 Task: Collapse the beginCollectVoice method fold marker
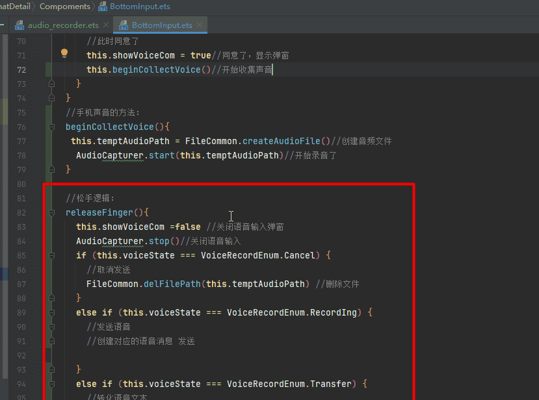[50, 127]
